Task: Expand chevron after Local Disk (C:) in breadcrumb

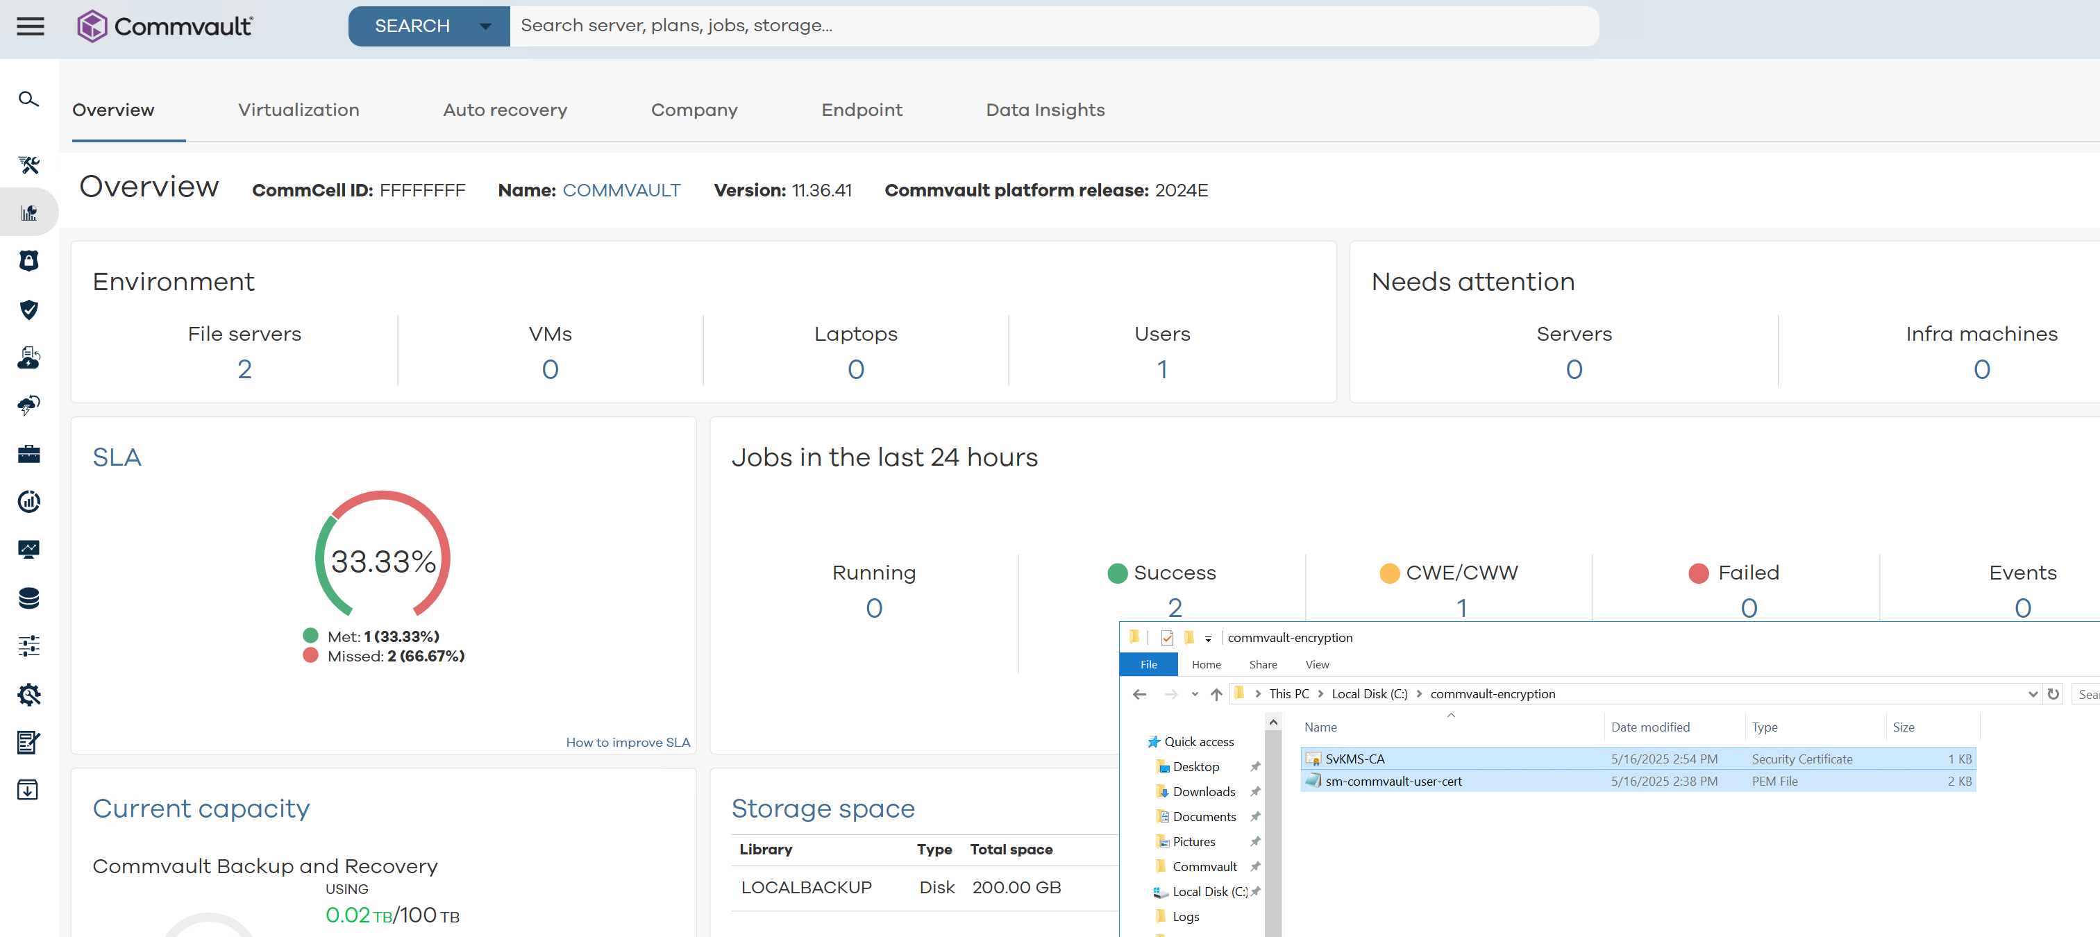Action: (x=1418, y=694)
